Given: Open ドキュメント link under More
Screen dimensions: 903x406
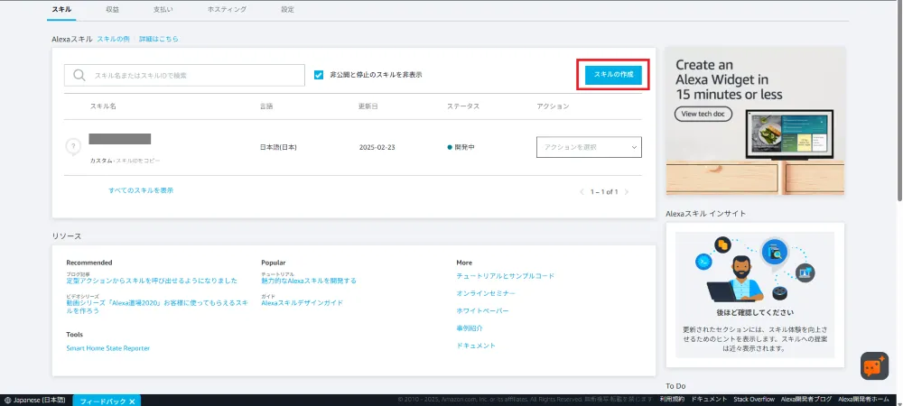Looking at the screenshot, I should (x=476, y=346).
